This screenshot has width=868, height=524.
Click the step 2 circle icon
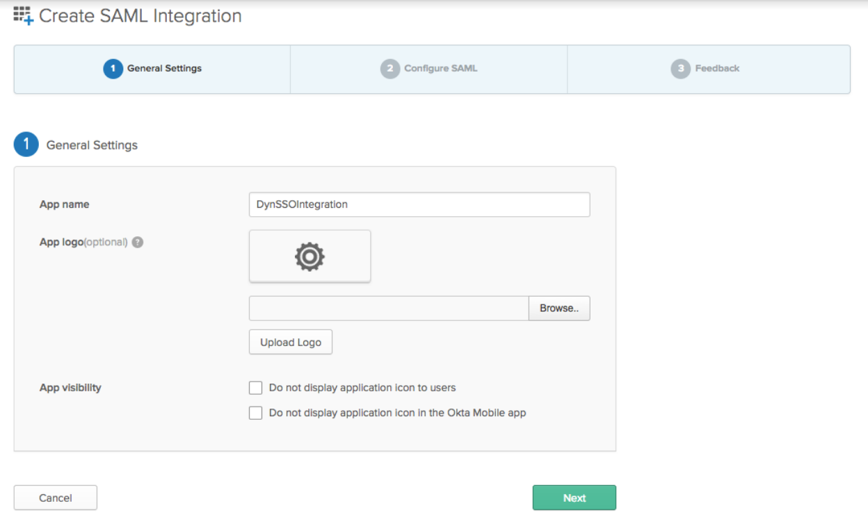390,69
